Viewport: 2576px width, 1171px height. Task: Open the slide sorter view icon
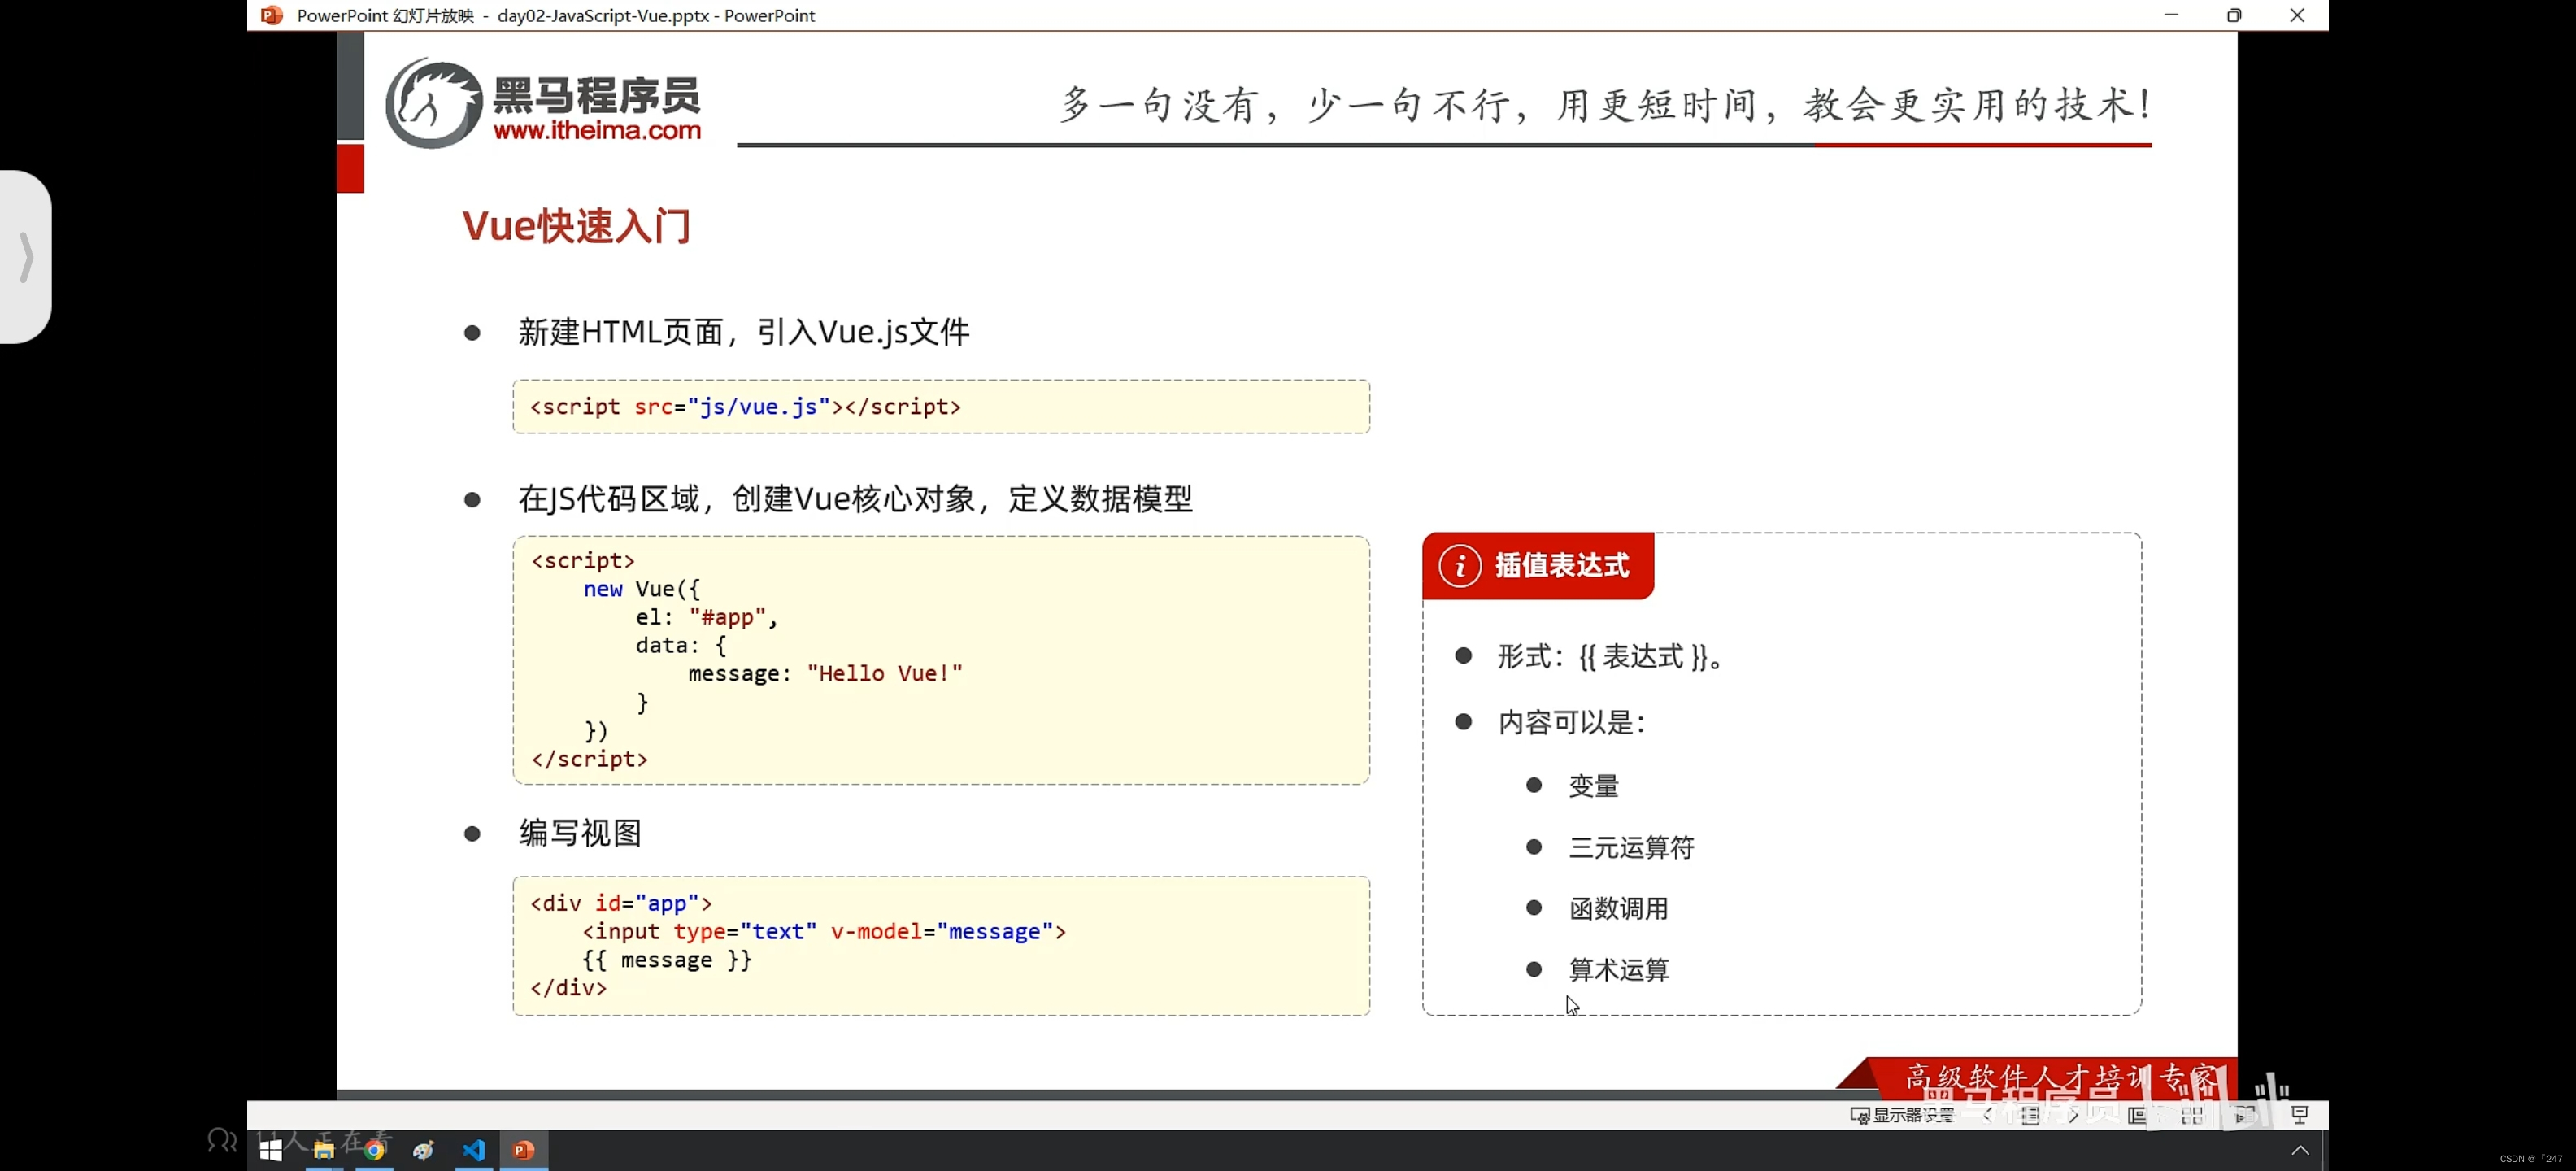point(2192,1115)
